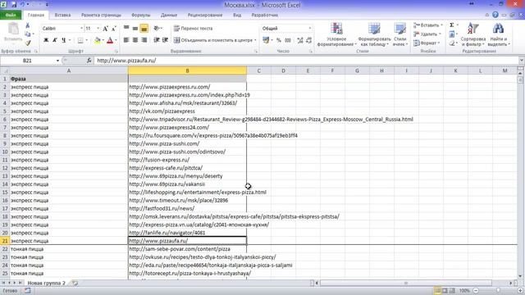
Task: Toggle align text left
Action: coord(126,40)
